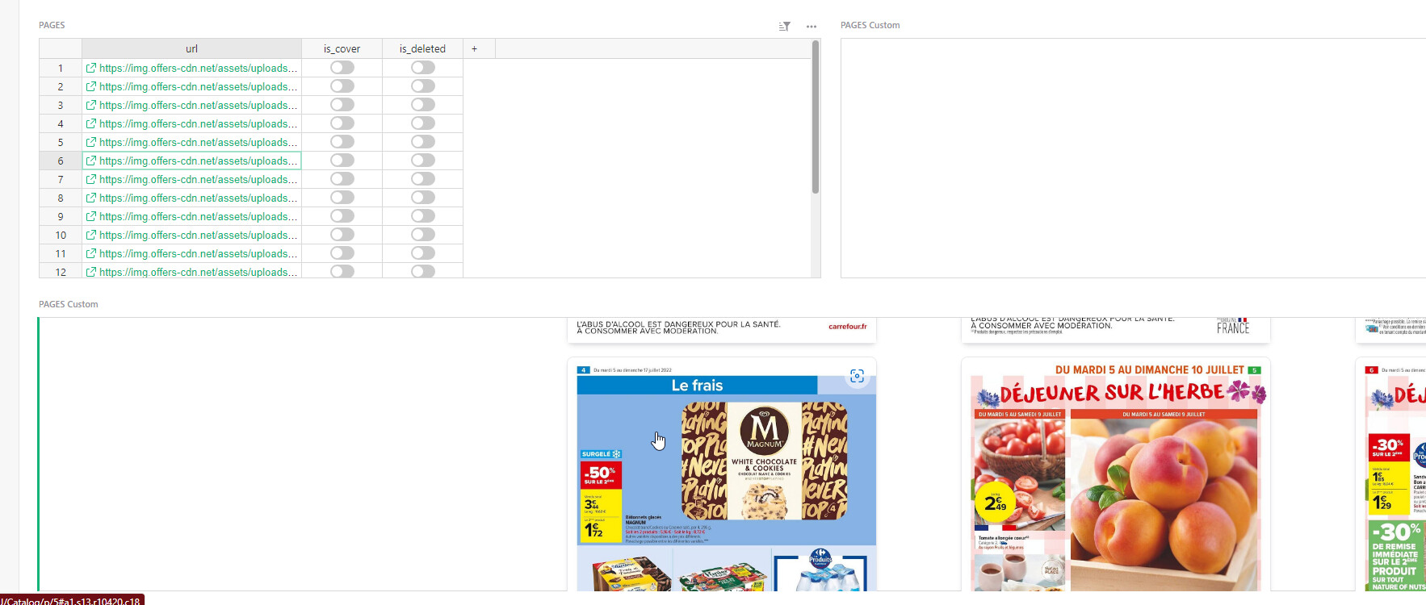Select the url column header
The image size is (1426, 605).
(x=191, y=48)
